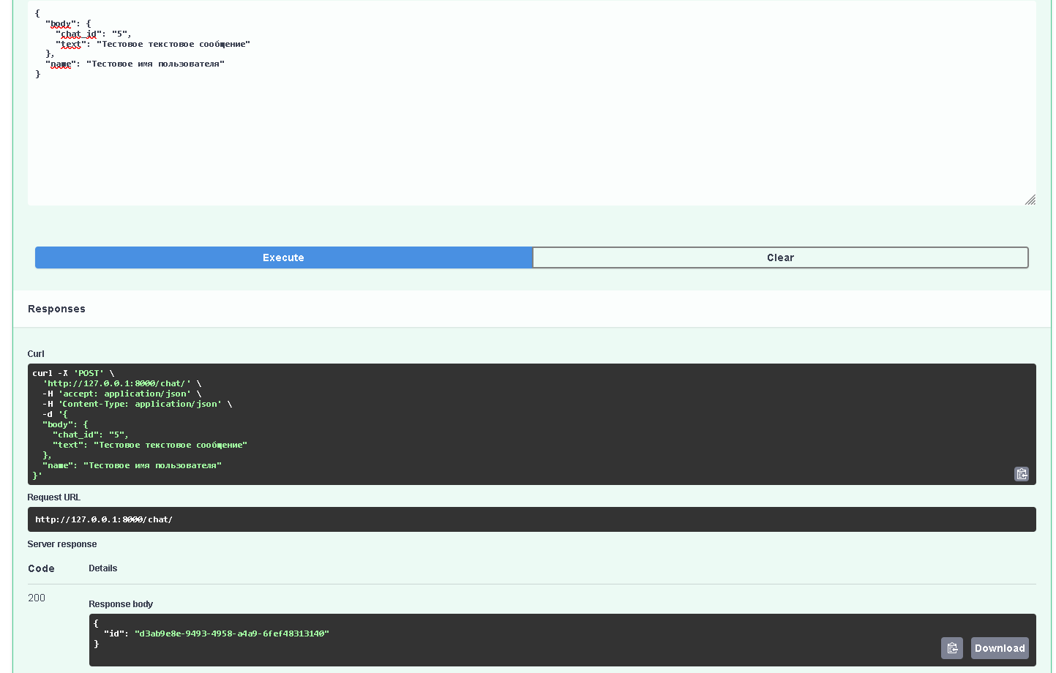
Task: Download the response body
Action: 1000,648
